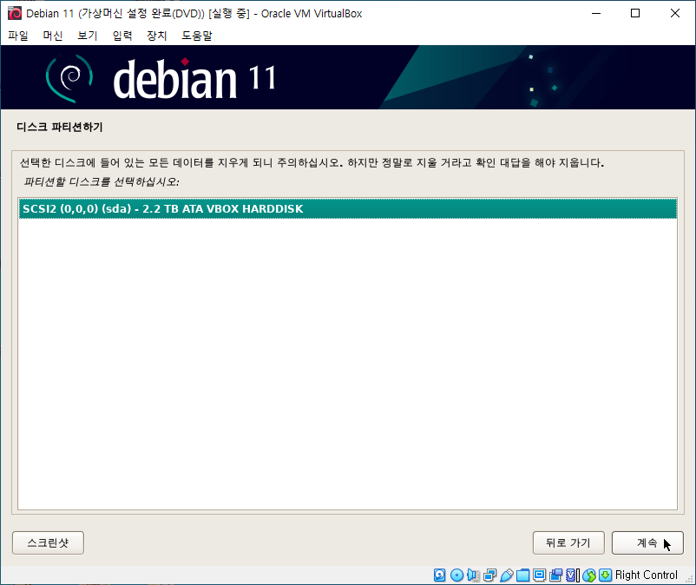
Task: Click the keyboard capture arrow icon
Action: pos(606,575)
